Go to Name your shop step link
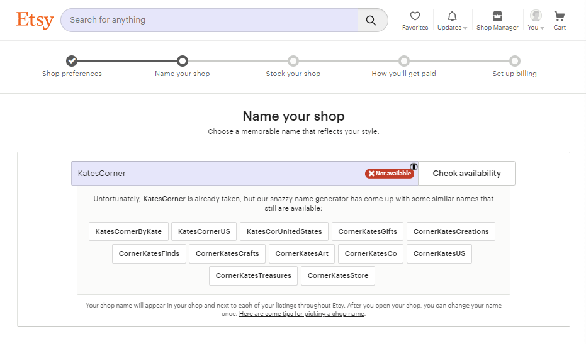The height and width of the screenshot is (344, 586). tap(183, 74)
